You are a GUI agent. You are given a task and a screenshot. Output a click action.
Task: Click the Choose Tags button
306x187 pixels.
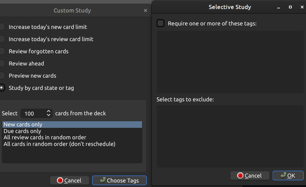click(119, 180)
